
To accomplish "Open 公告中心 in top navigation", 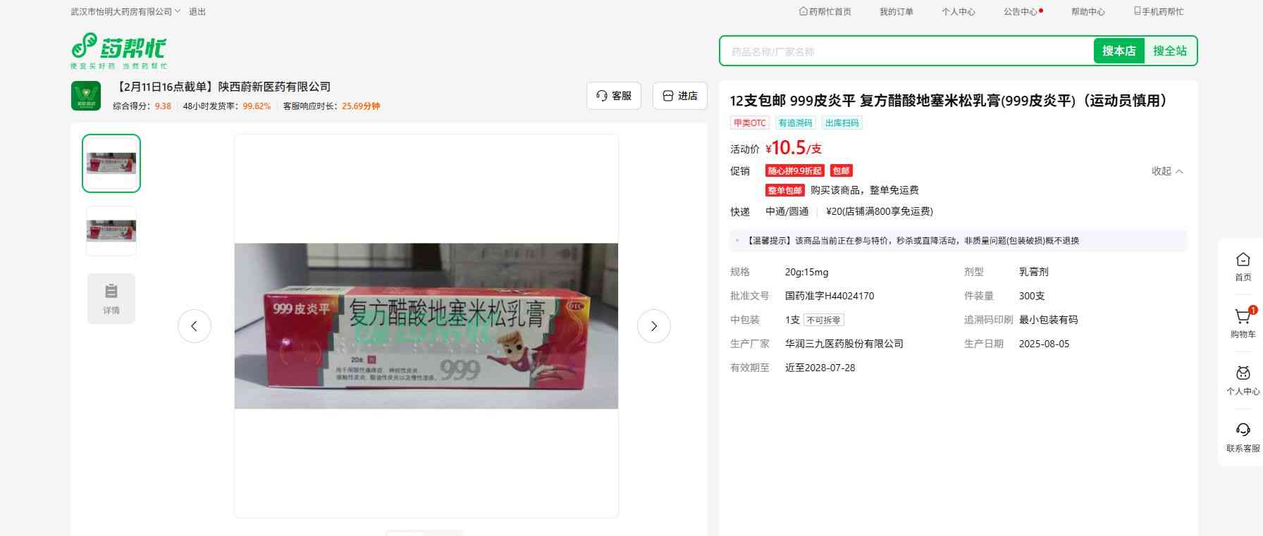I will click(x=1021, y=12).
